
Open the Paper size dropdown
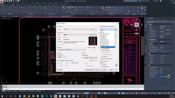[x=72, y=50]
